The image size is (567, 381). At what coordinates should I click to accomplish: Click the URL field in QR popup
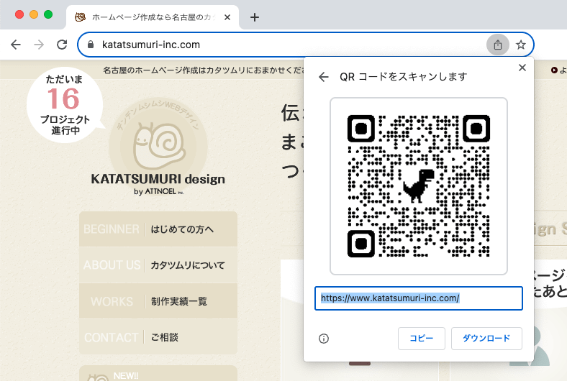418,298
